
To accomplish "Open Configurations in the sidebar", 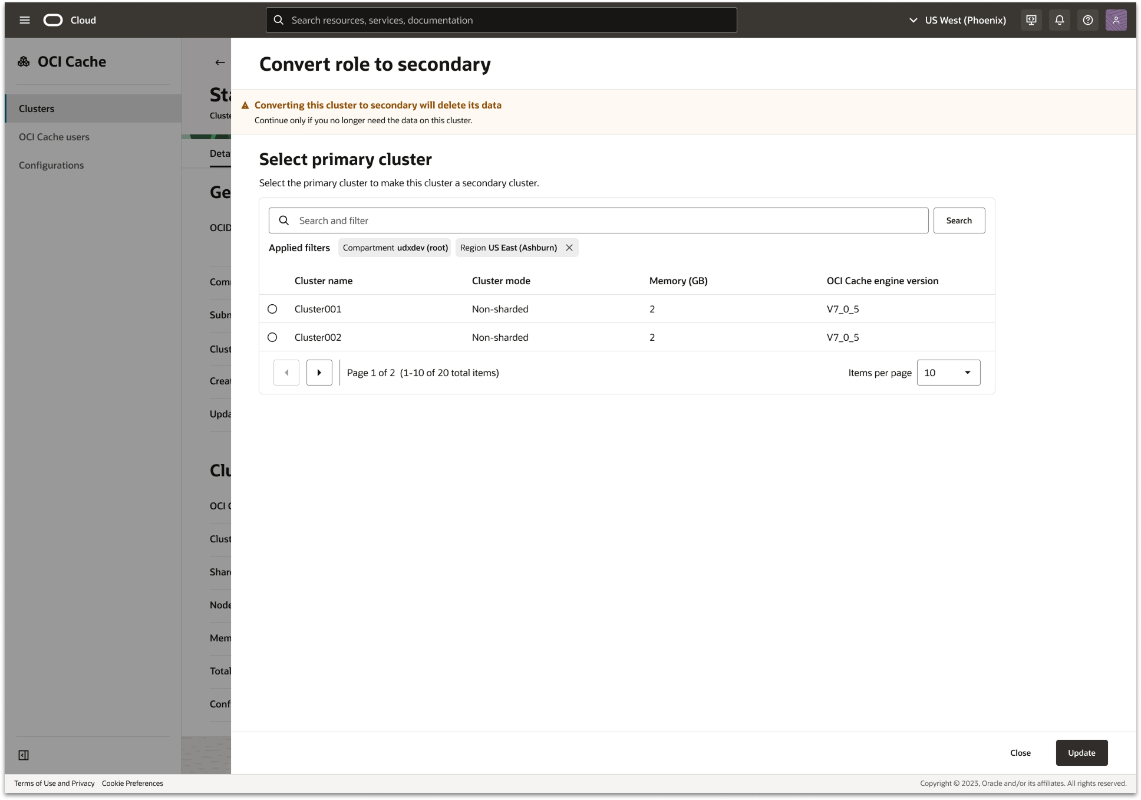I will tap(51, 165).
